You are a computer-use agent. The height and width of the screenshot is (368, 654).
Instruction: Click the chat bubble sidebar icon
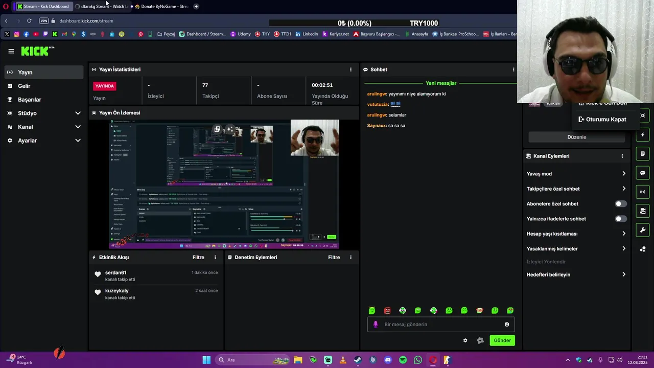[643, 173]
